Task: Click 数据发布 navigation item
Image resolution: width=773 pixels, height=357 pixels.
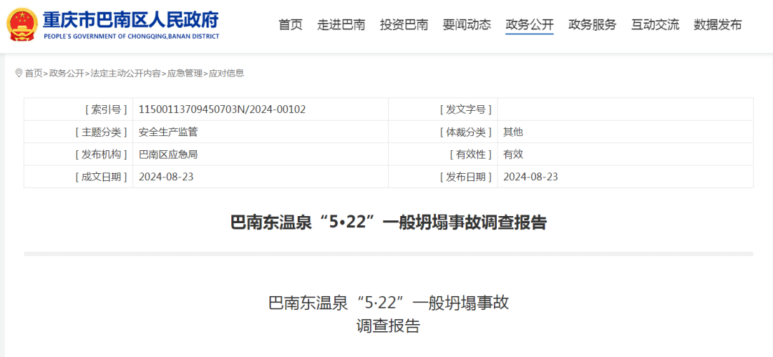Action: (x=718, y=24)
